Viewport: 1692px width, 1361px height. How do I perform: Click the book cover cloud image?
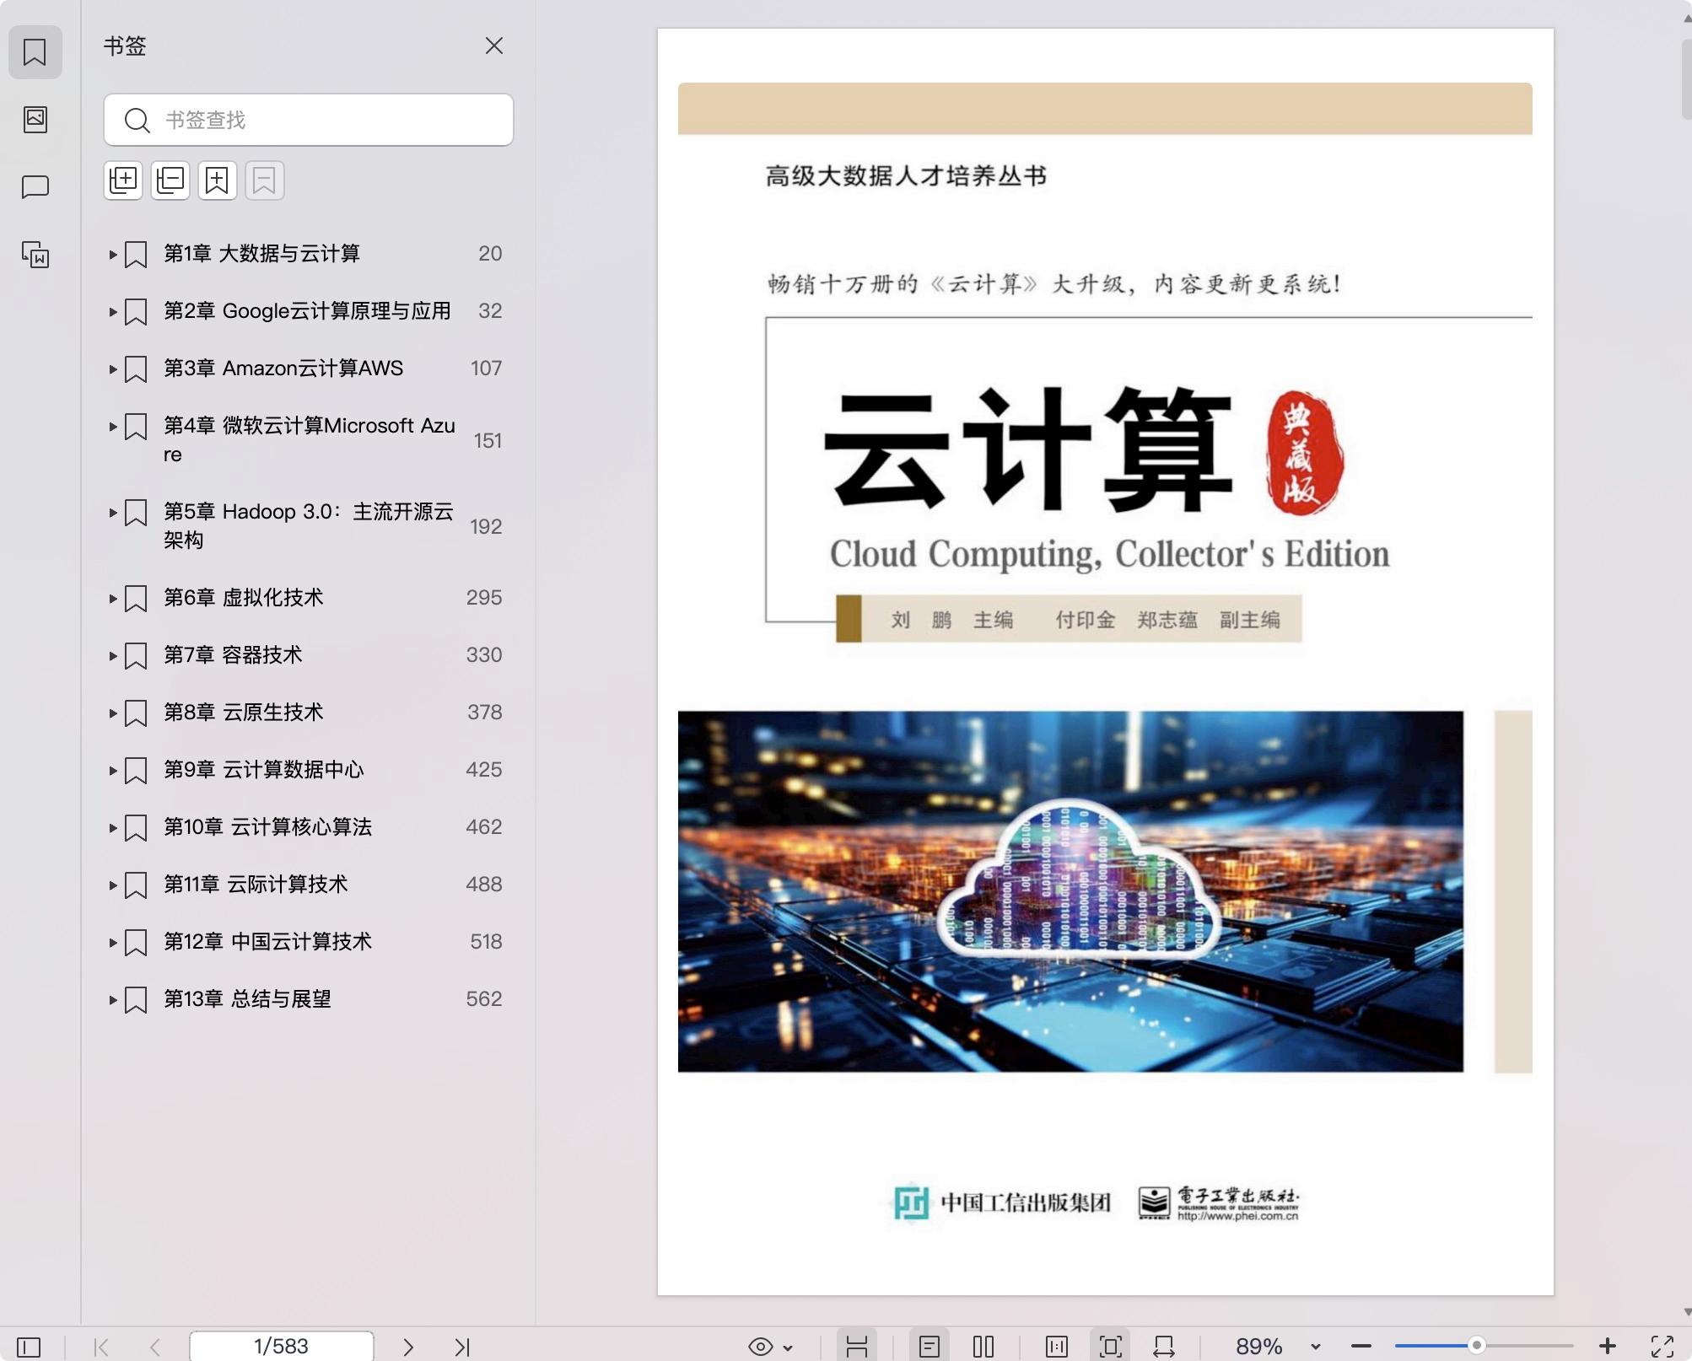click(x=1070, y=891)
